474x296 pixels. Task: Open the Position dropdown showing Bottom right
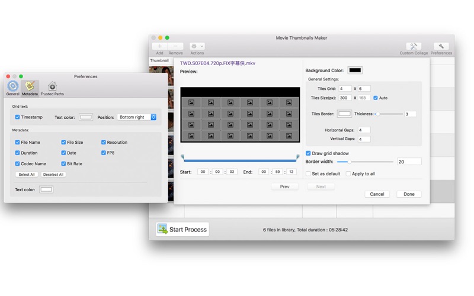137,117
